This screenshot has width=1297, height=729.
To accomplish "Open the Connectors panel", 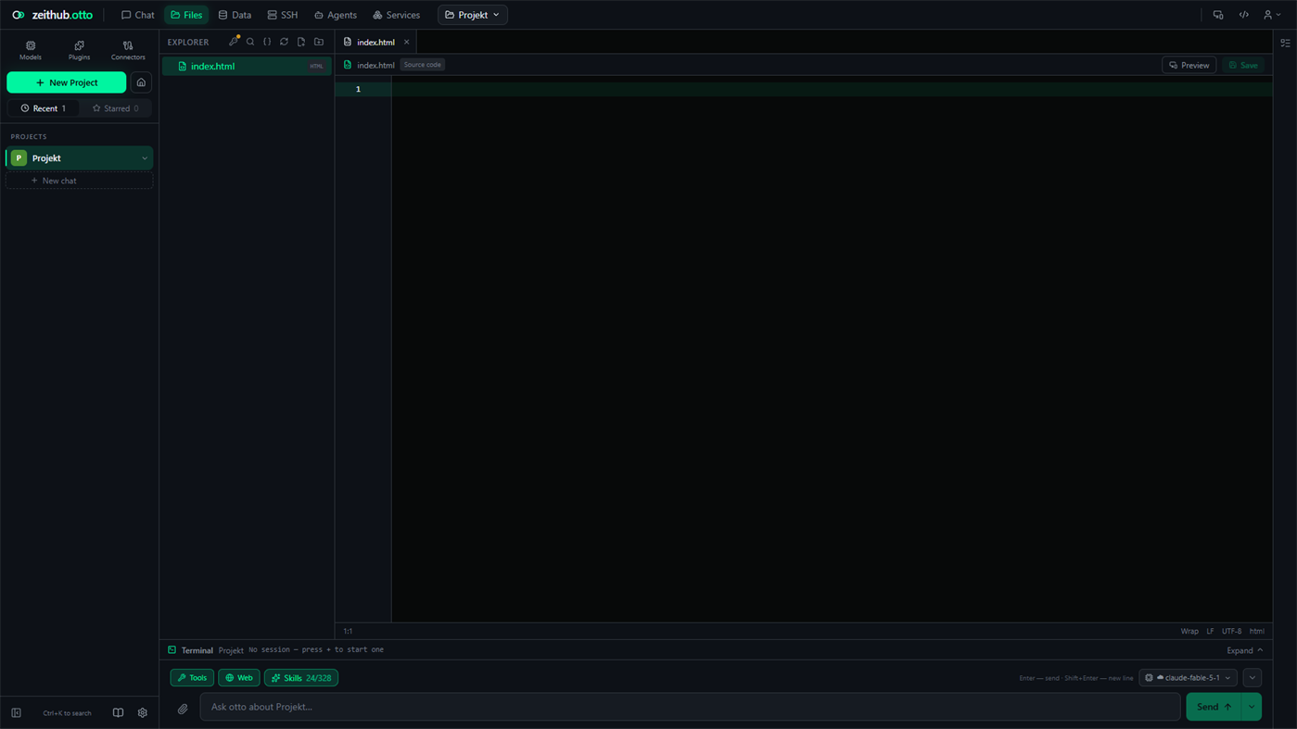I will point(128,50).
